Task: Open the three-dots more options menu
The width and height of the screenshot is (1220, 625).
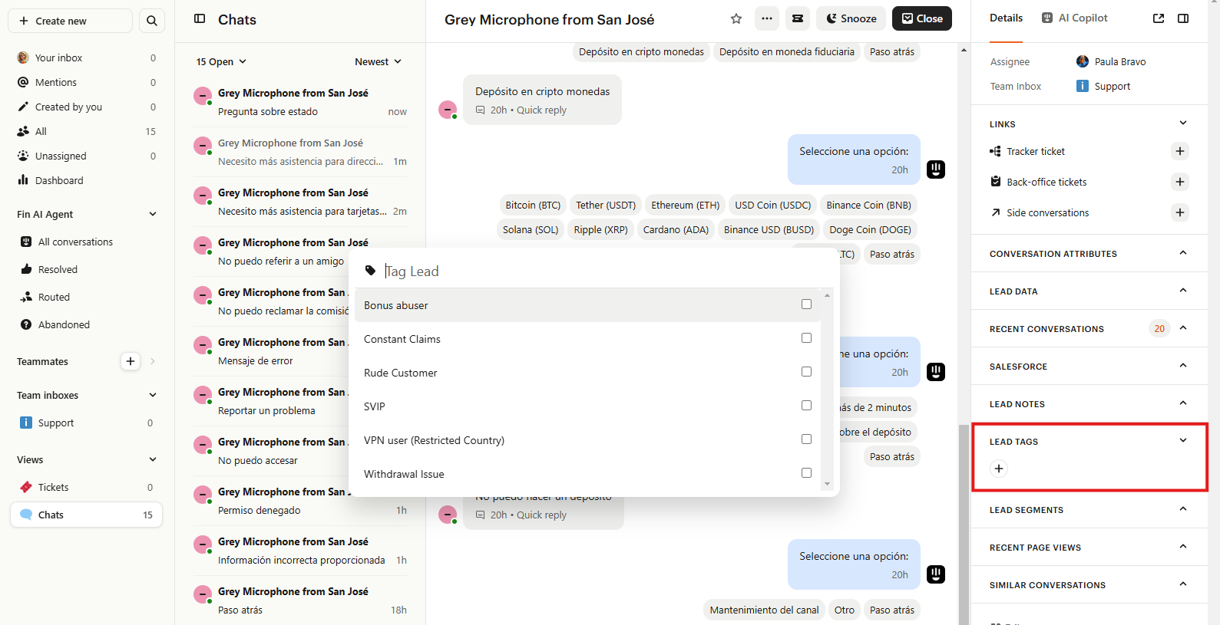Action: (x=767, y=19)
